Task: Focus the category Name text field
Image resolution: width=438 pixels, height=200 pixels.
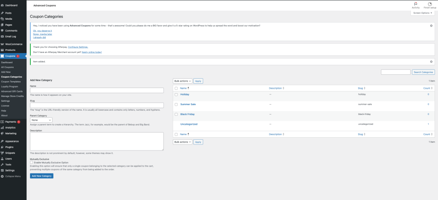Action: coord(97,90)
